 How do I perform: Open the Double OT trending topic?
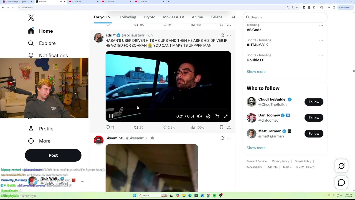pyautogui.click(x=256, y=60)
